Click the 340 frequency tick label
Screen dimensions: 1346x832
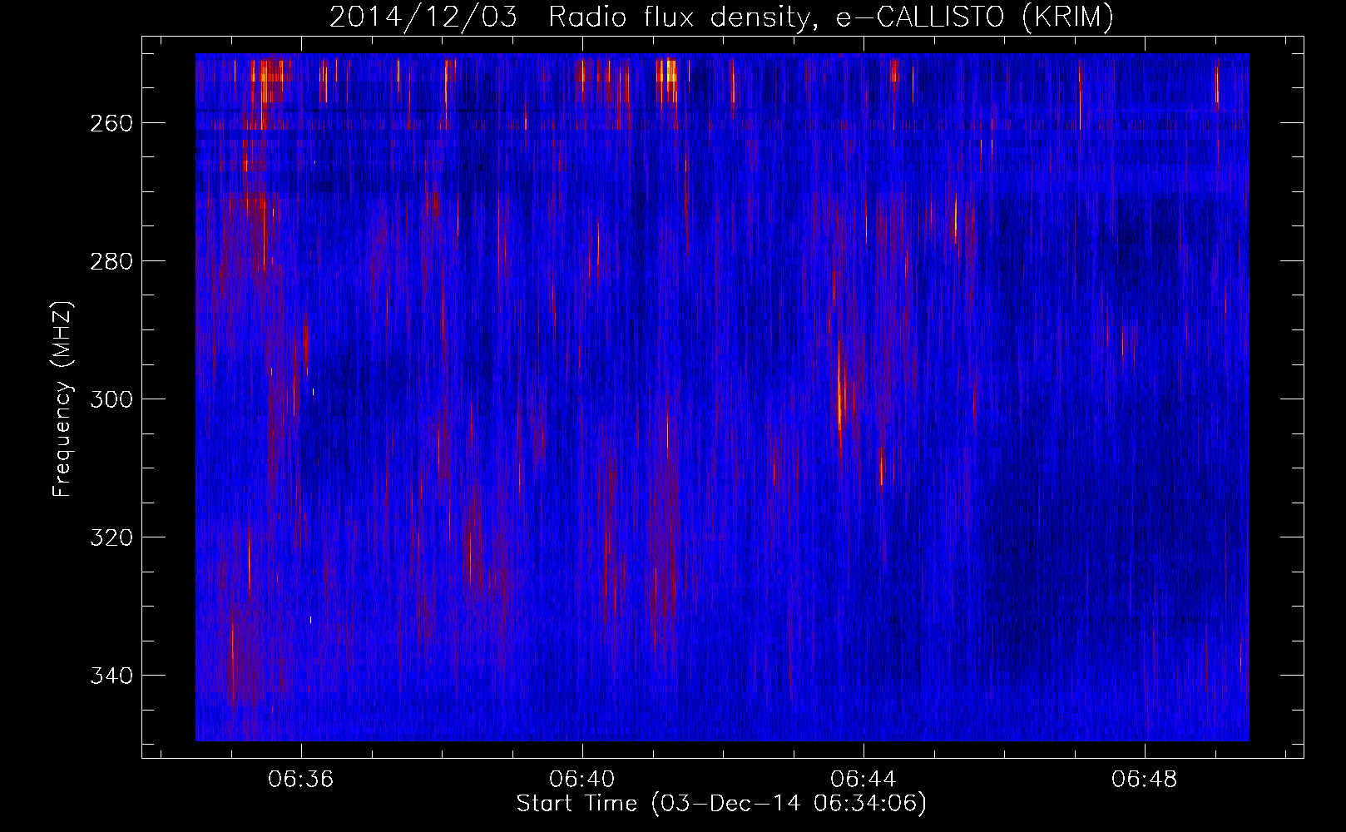click(x=110, y=676)
